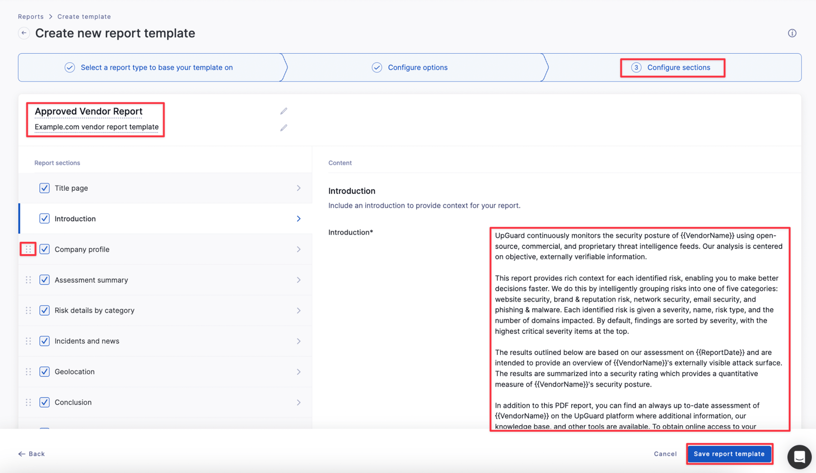Expand the Company profile section
The image size is (816, 473).
299,249
